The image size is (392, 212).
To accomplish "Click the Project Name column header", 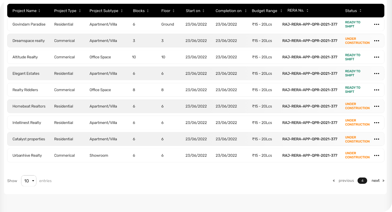I will pyautogui.click(x=24, y=11).
